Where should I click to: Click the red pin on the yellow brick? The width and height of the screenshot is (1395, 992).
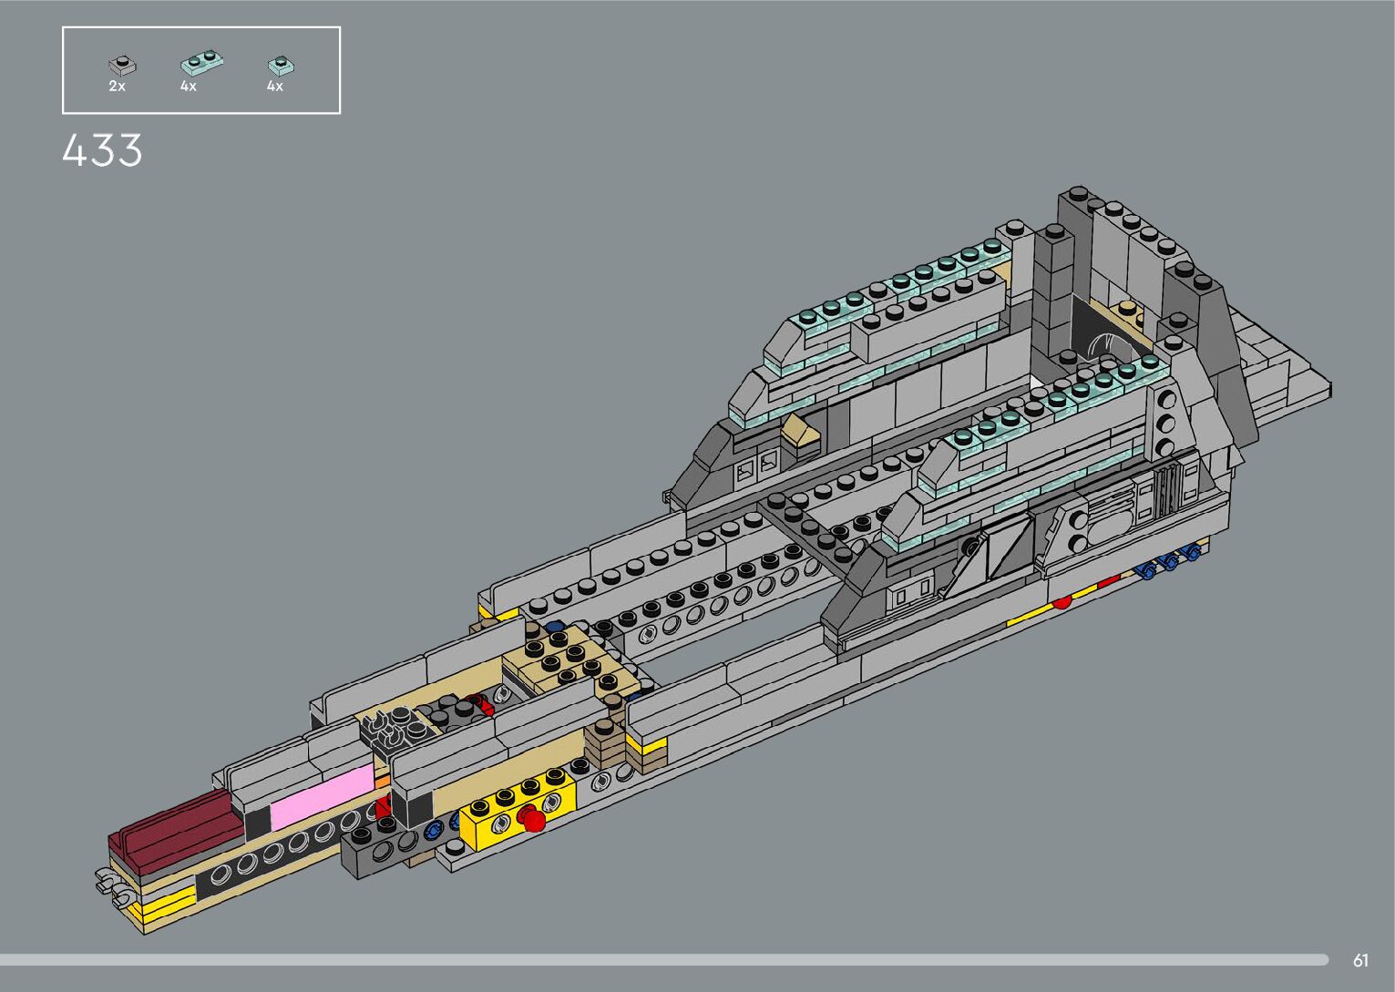point(533,823)
